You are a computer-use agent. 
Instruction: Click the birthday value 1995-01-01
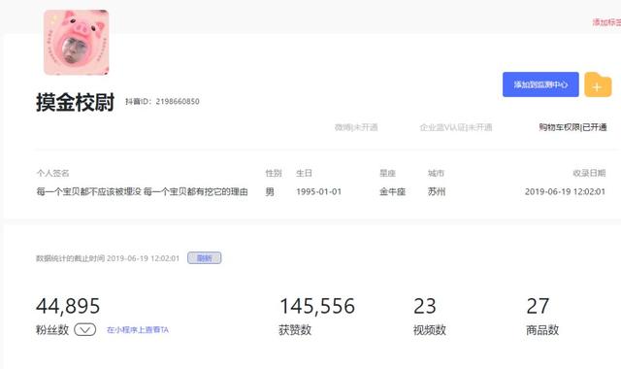[x=319, y=192]
